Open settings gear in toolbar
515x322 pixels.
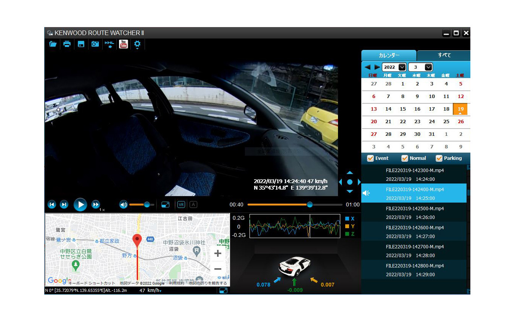[x=137, y=44]
